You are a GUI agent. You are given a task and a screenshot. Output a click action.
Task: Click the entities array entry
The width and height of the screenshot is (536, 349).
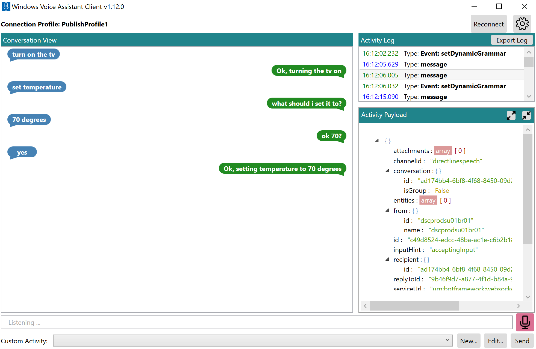pyautogui.click(x=422, y=200)
